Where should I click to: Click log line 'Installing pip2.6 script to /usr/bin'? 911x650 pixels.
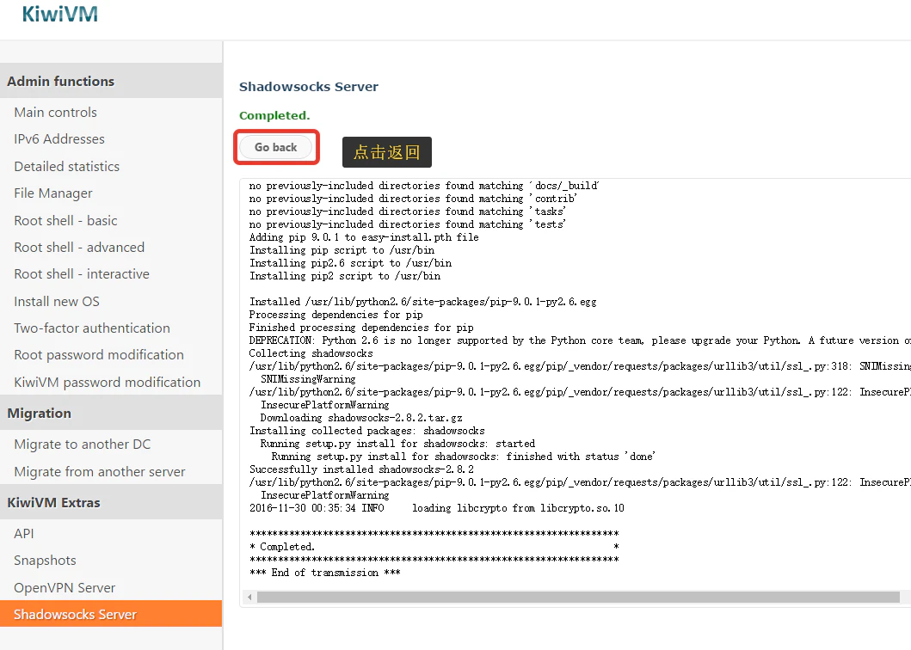(350, 263)
